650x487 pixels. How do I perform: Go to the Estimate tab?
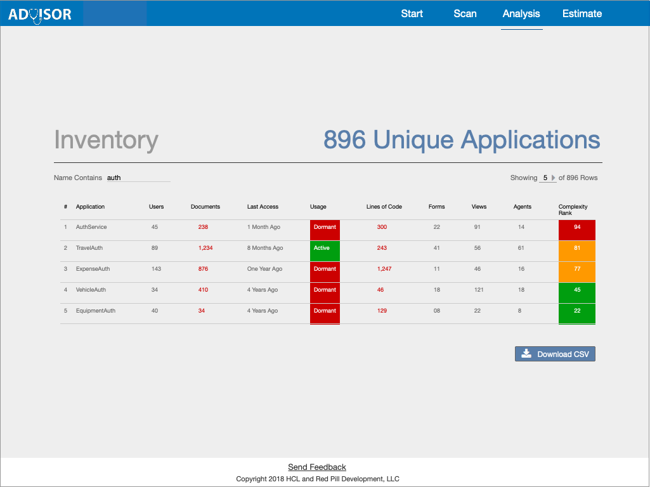pos(582,13)
